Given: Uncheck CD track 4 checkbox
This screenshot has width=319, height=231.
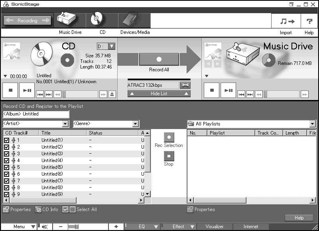Looking at the screenshot, I should point(6,161).
